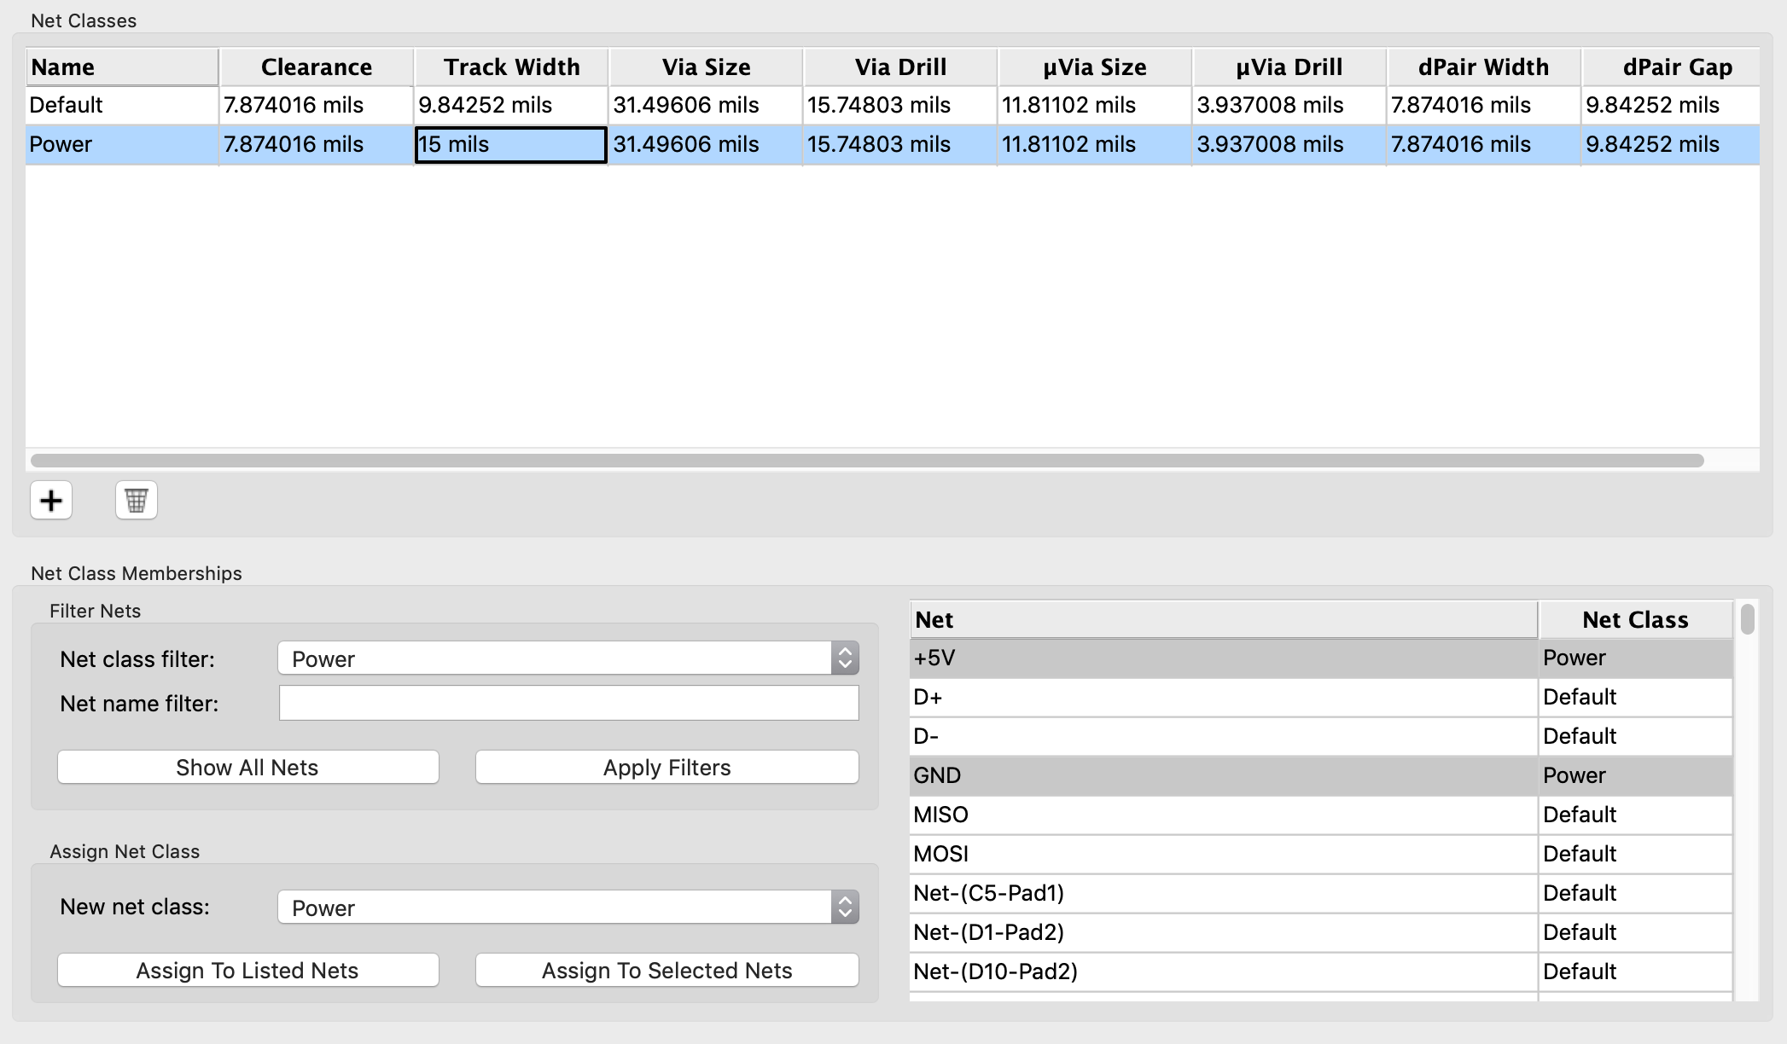Click the Assign To Listed Nets button
Screen dimensions: 1787x1044
(x=248, y=971)
